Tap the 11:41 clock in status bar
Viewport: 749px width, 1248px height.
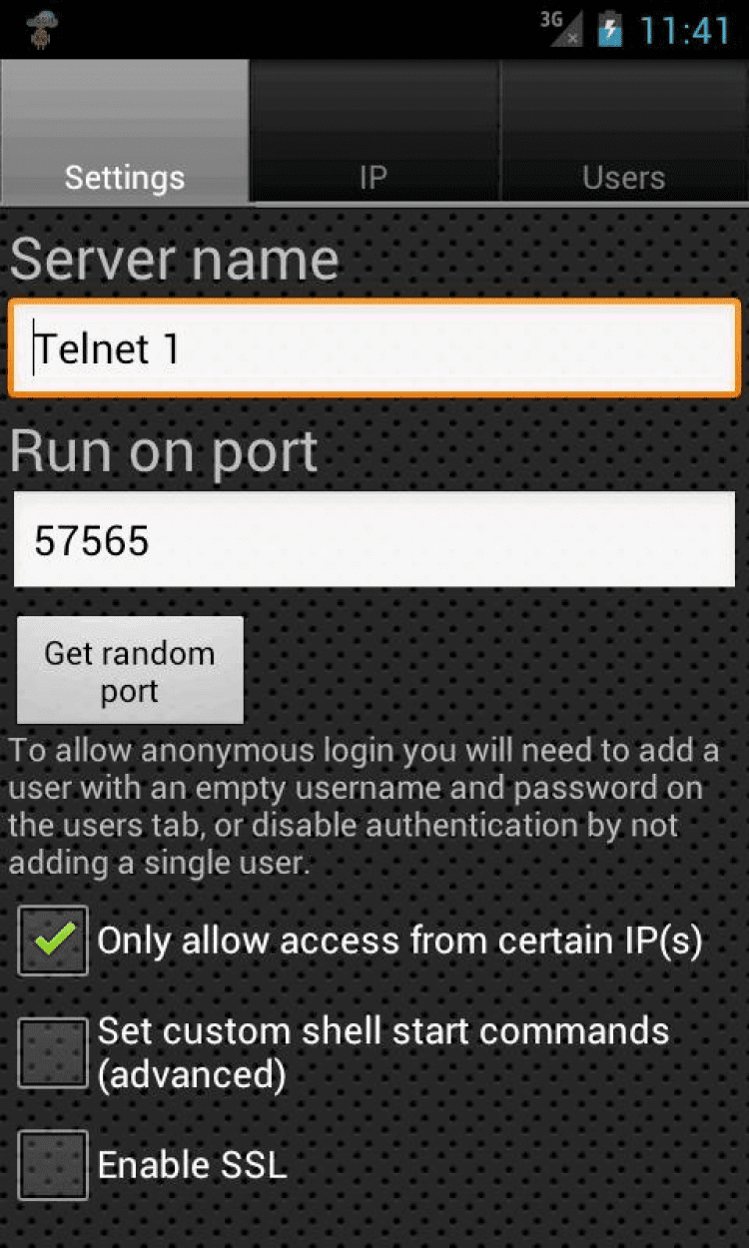tap(684, 31)
